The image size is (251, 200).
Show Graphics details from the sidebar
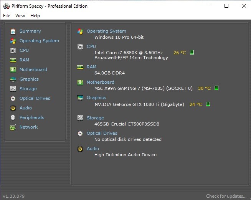point(29,79)
